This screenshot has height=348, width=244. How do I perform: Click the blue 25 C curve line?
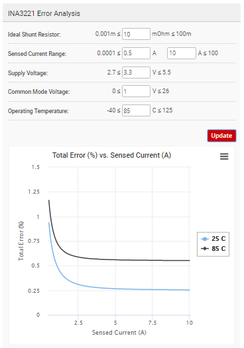[x=133, y=289]
